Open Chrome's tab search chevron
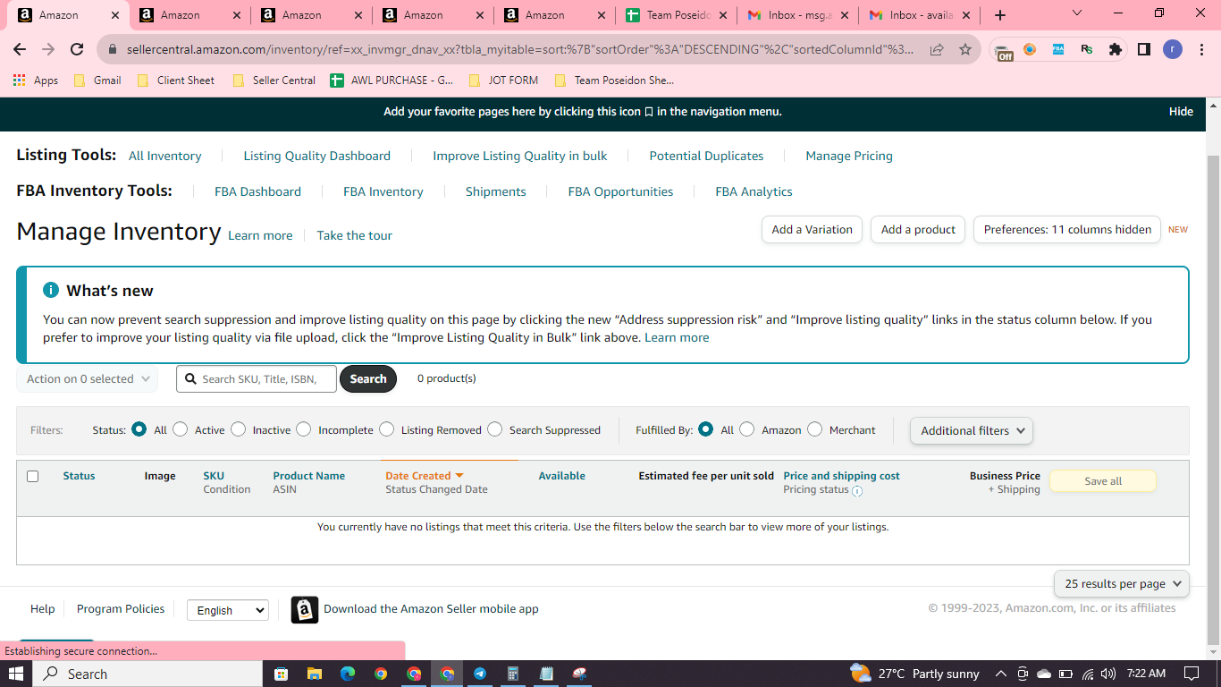The height and width of the screenshot is (687, 1221). (1077, 13)
